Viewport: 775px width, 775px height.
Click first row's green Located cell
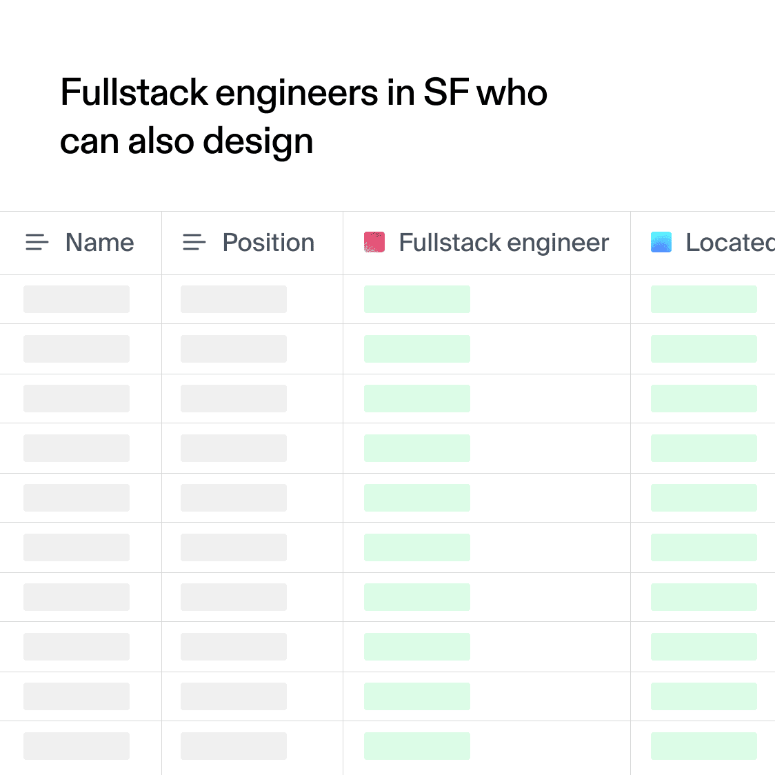coord(703,299)
